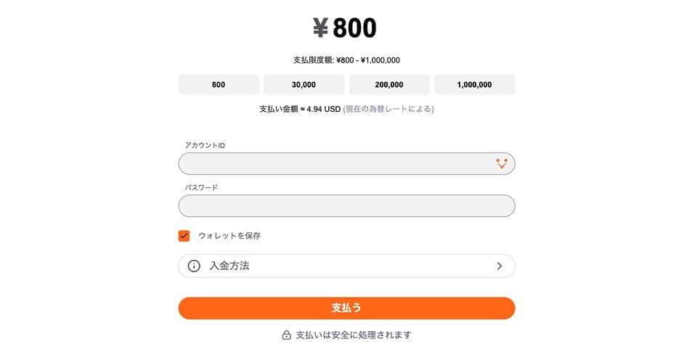The width and height of the screenshot is (697, 355).
Task: Click the 支払い金額 ≈ 4.94 USD text
Action: pos(300,109)
